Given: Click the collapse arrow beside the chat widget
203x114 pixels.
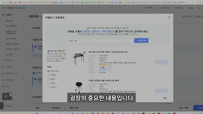Looking at the screenshot, I should (x=10, y=98).
